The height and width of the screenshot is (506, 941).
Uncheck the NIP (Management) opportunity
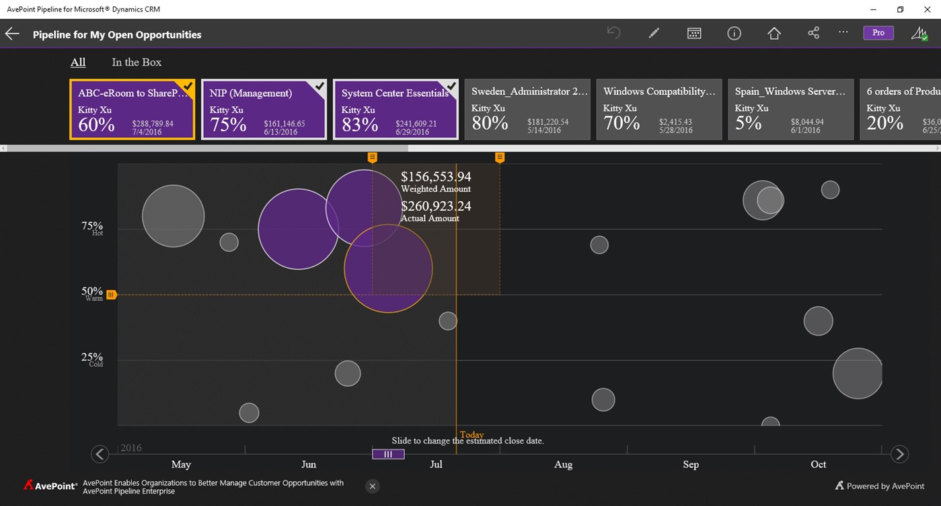[318, 87]
